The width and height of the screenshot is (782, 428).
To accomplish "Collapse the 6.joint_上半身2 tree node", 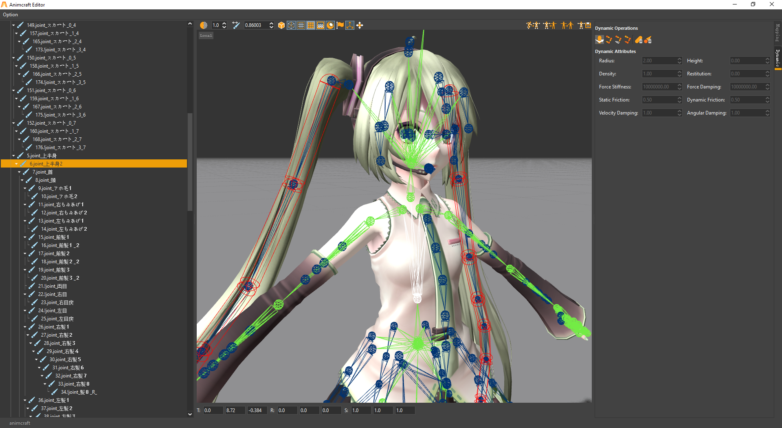I will tap(16, 164).
